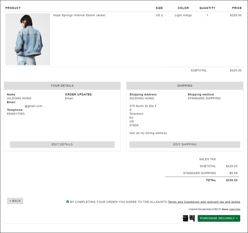Click the total amount $238.95
Viewport: 248px width, 233px height.
232,180
